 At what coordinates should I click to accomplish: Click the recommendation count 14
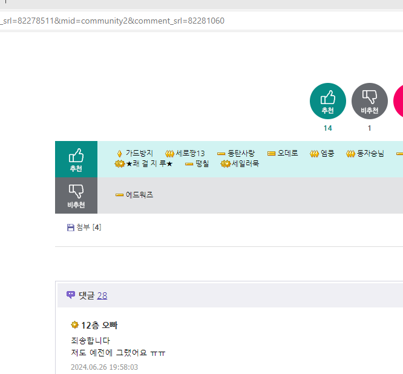328,128
